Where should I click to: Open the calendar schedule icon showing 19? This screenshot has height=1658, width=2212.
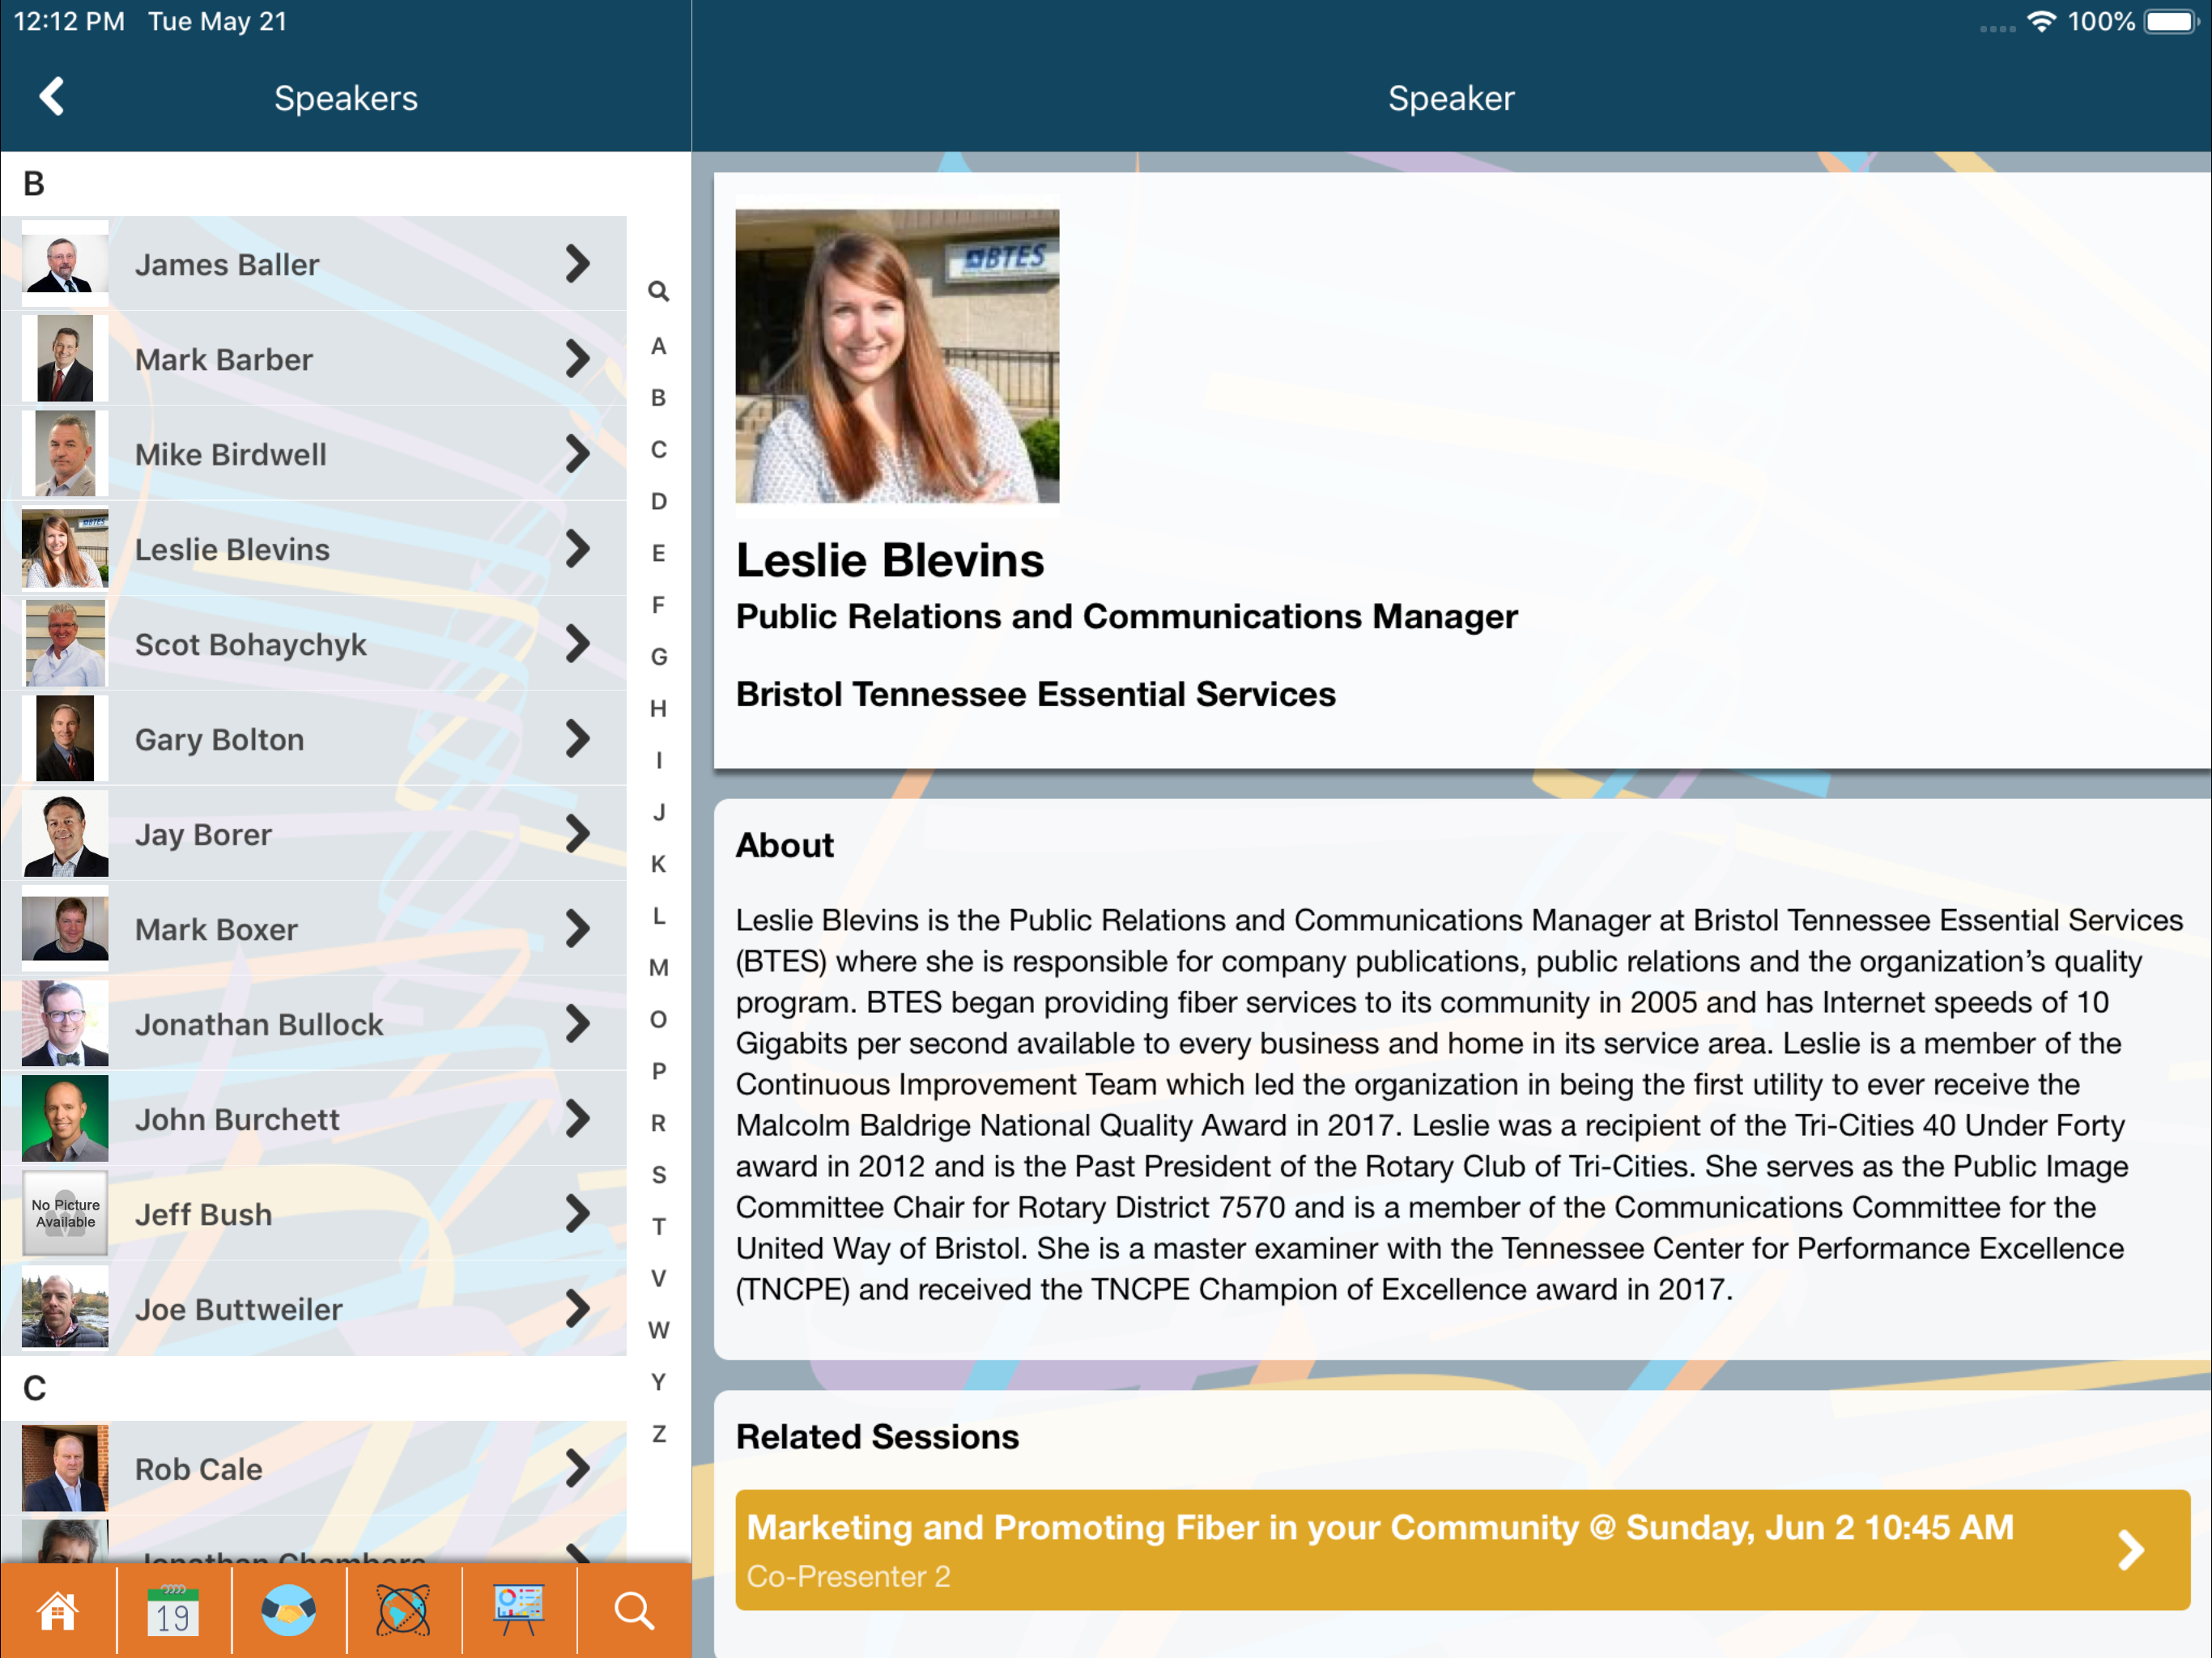[x=173, y=1611]
